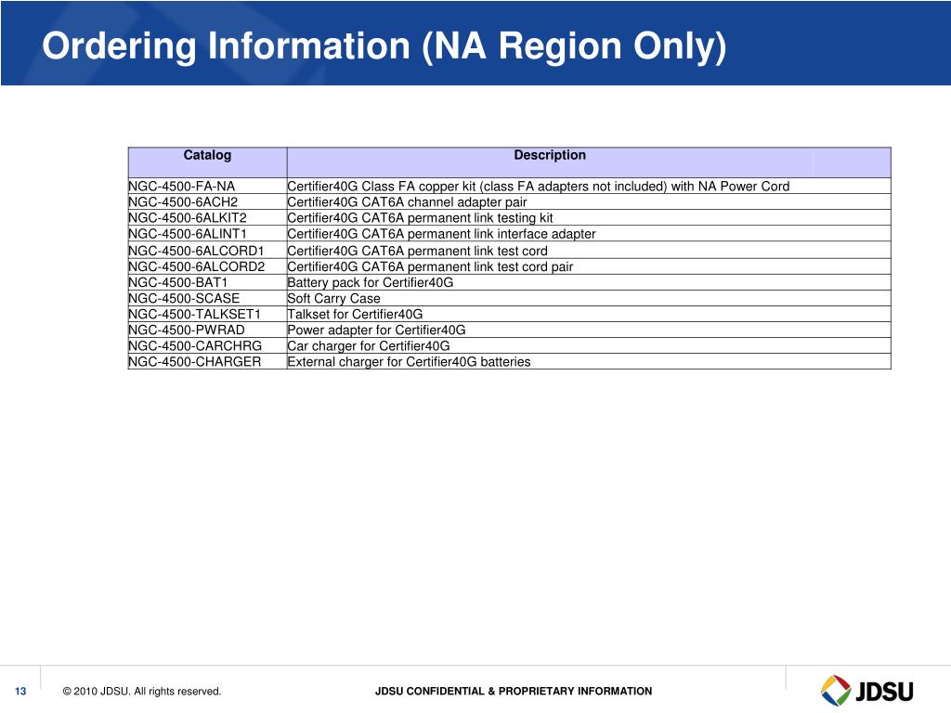Click catalog cell NGC-4500-6ALINT1
Image resolution: width=951 pixels, height=713 pixels.
coord(207,233)
